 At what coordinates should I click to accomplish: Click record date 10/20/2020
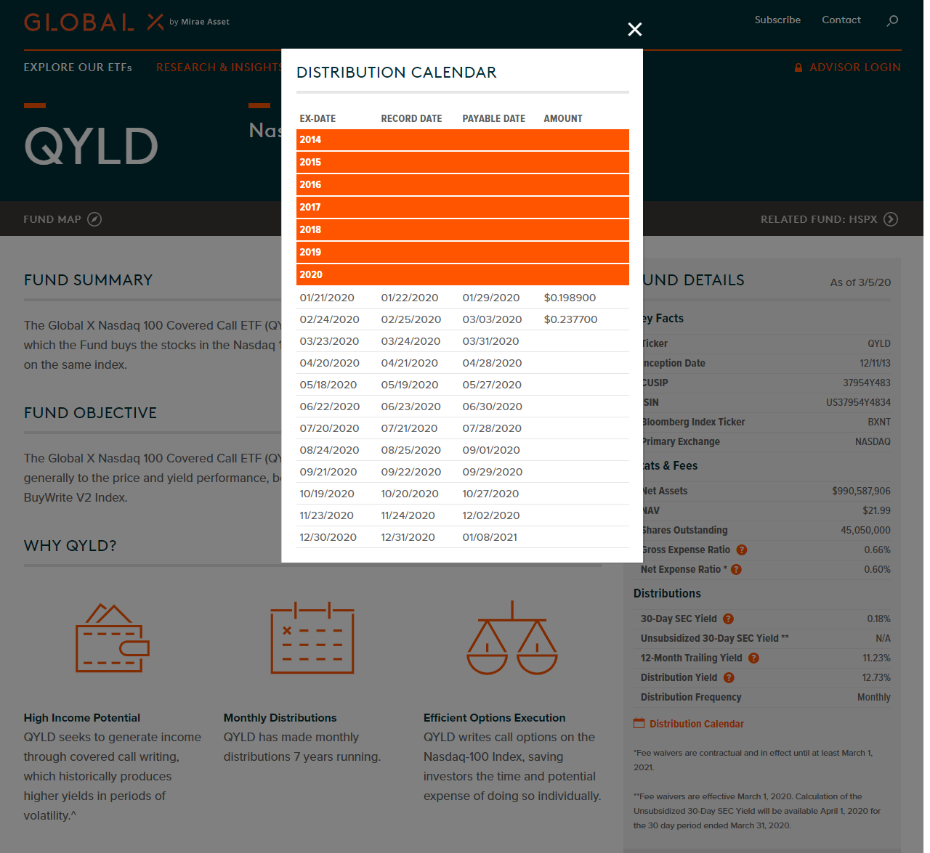pos(410,494)
